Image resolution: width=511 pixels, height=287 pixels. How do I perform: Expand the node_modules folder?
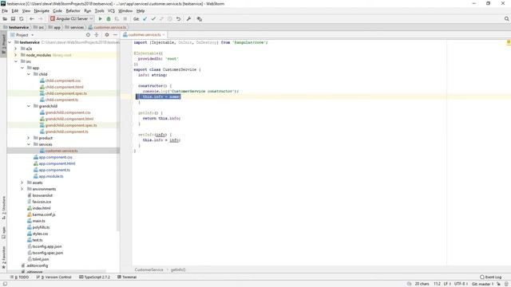tap(16, 55)
